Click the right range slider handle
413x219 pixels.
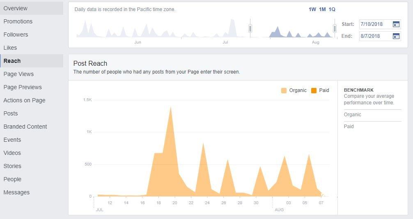[335, 28]
